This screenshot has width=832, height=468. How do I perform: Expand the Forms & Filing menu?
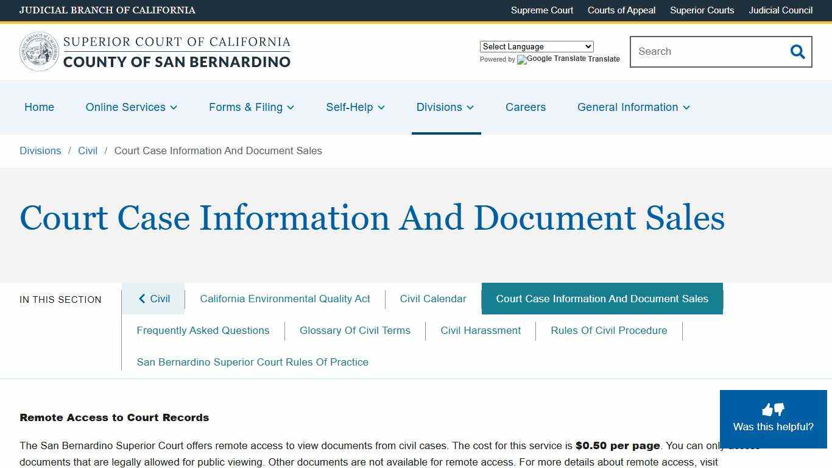(251, 107)
